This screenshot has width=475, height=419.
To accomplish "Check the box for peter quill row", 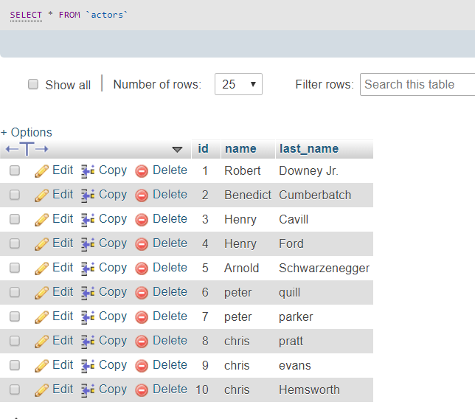I will [x=15, y=292].
